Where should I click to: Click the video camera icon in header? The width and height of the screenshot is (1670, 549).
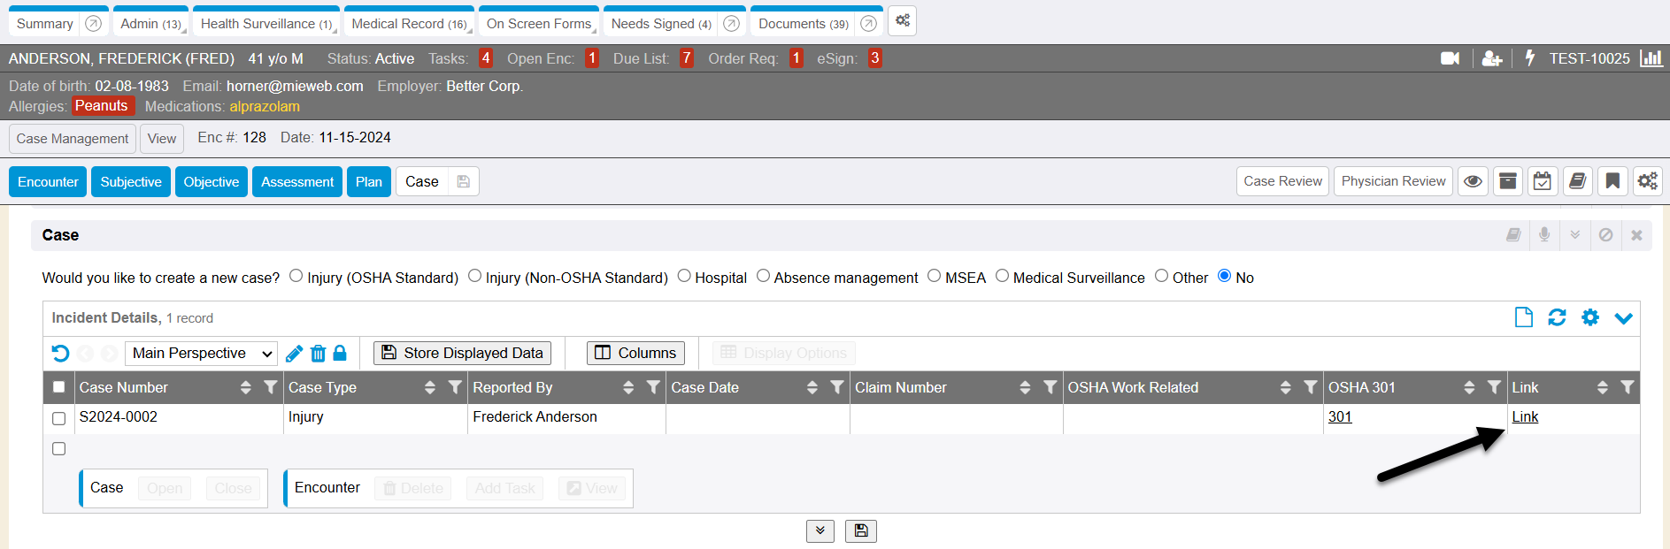pyautogui.click(x=1450, y=58)
